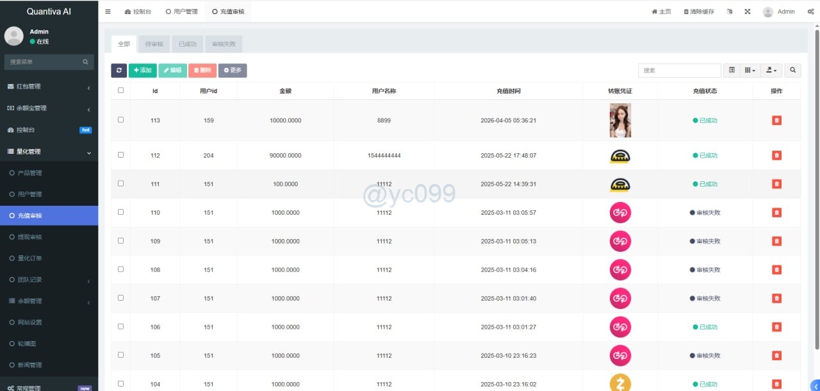Viewport: 820px width, 391px height.
Task: Toggle the hamburger sidebar menu icon
Action: click(x=108, y=12)
